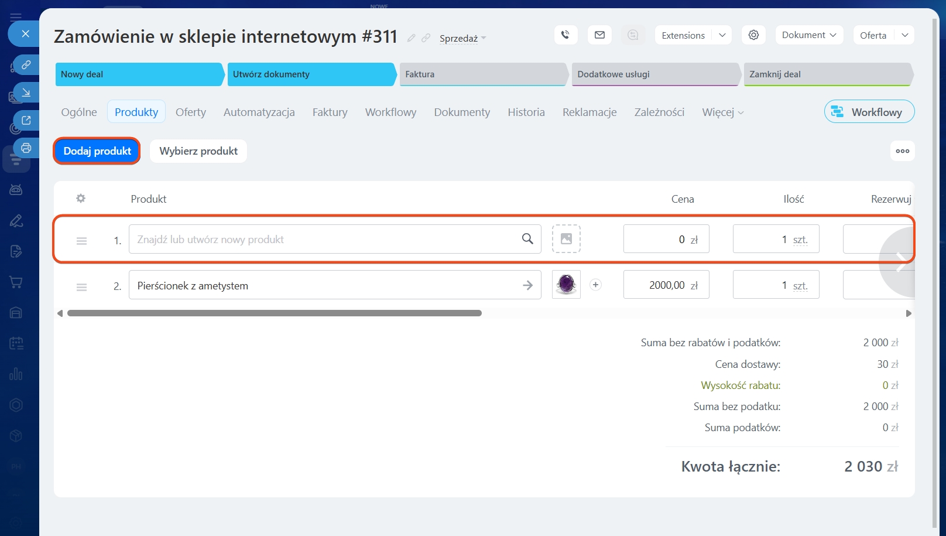Click the phone call icon button
Screen dimensions: 946x536
tap(565, 35)
